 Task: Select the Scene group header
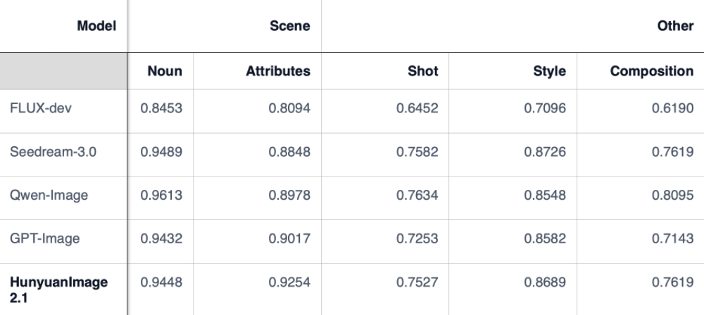[289, 26]
